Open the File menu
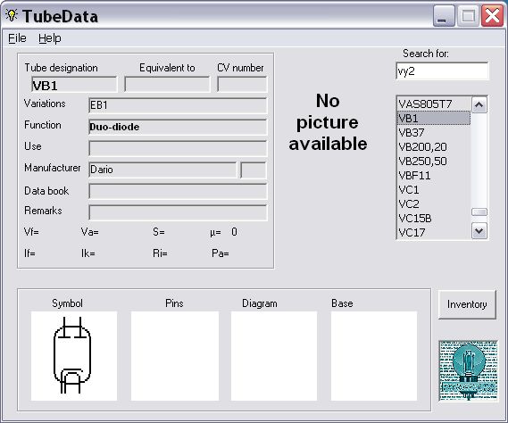Viewport: 508px width, 423px height. [17, 38]
